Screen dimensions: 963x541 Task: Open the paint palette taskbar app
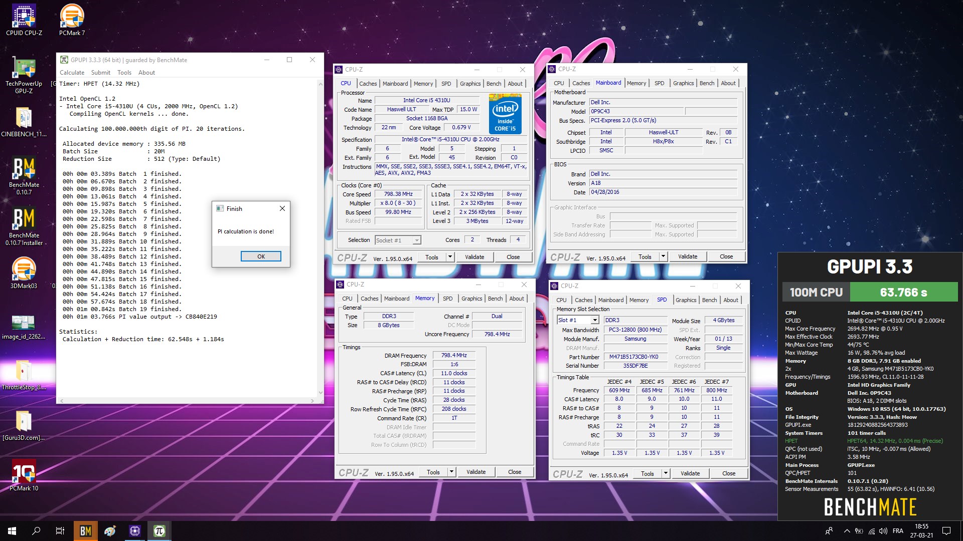click(x=110, y=531)
